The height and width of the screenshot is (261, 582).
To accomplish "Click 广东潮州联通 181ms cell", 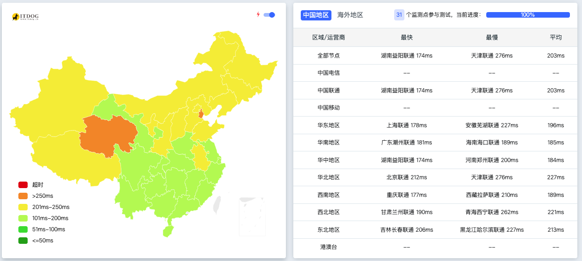I will pyautogui.click(x=407, y=143).
